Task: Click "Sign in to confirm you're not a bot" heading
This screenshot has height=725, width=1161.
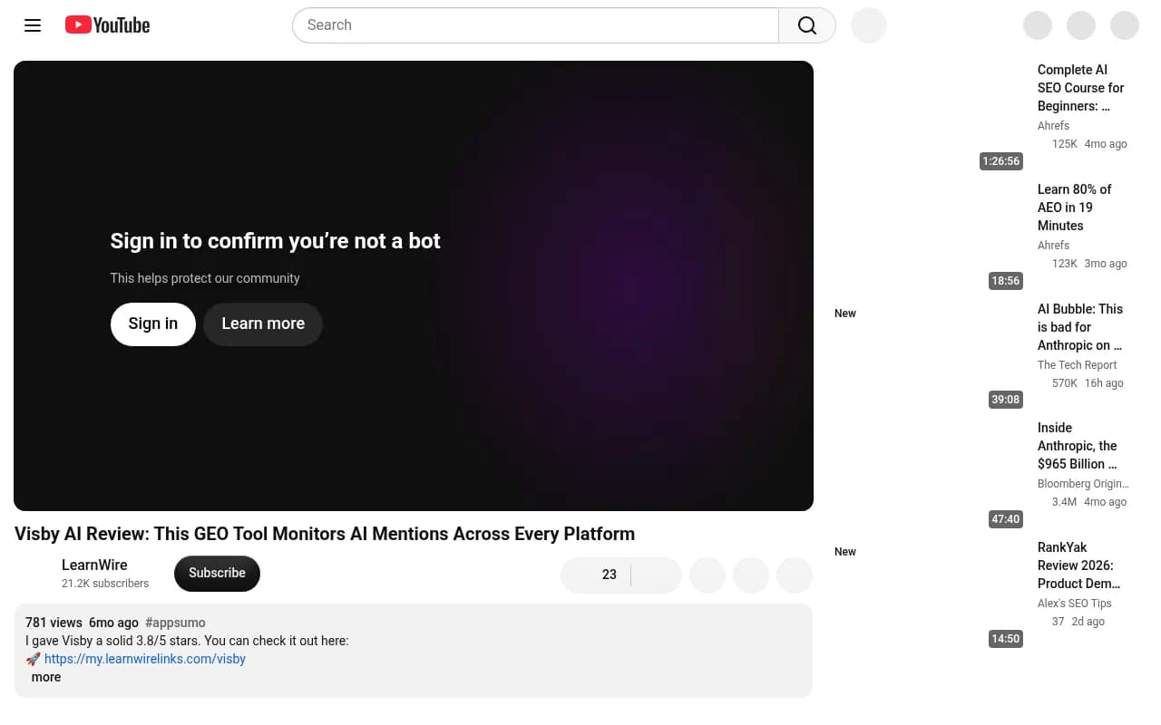Action: coord(276,241)
